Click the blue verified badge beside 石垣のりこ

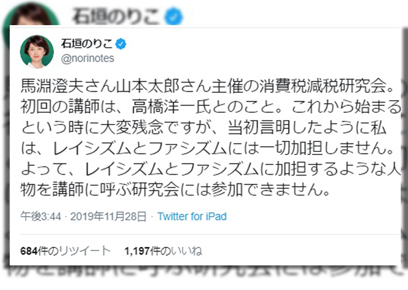(121, 44)
